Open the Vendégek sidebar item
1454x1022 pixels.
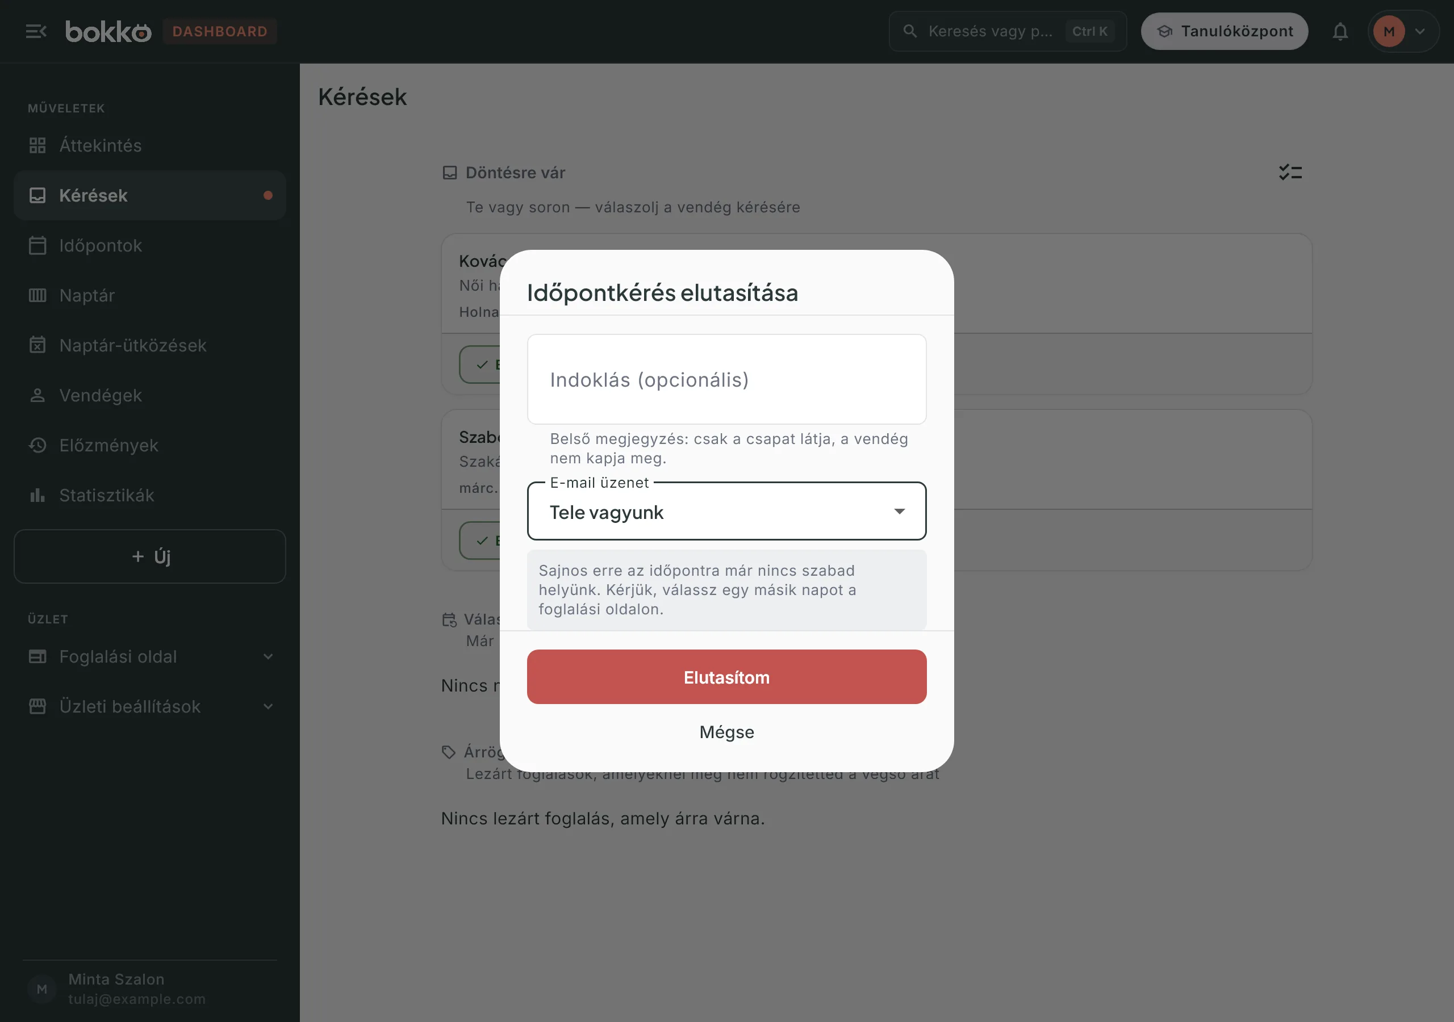tap(149, 395)
